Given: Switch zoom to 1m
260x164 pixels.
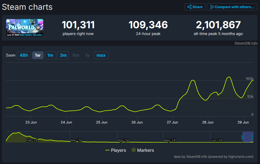Looking at the screenshot, I should [x=50, y=55].
